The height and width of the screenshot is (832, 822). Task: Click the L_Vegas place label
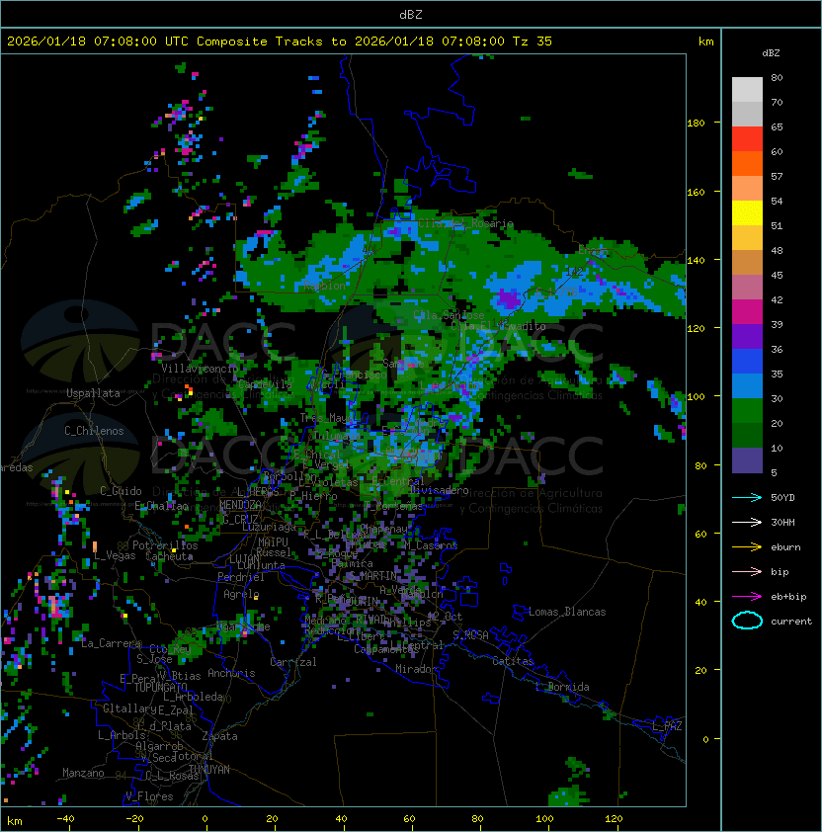point(115,555)
